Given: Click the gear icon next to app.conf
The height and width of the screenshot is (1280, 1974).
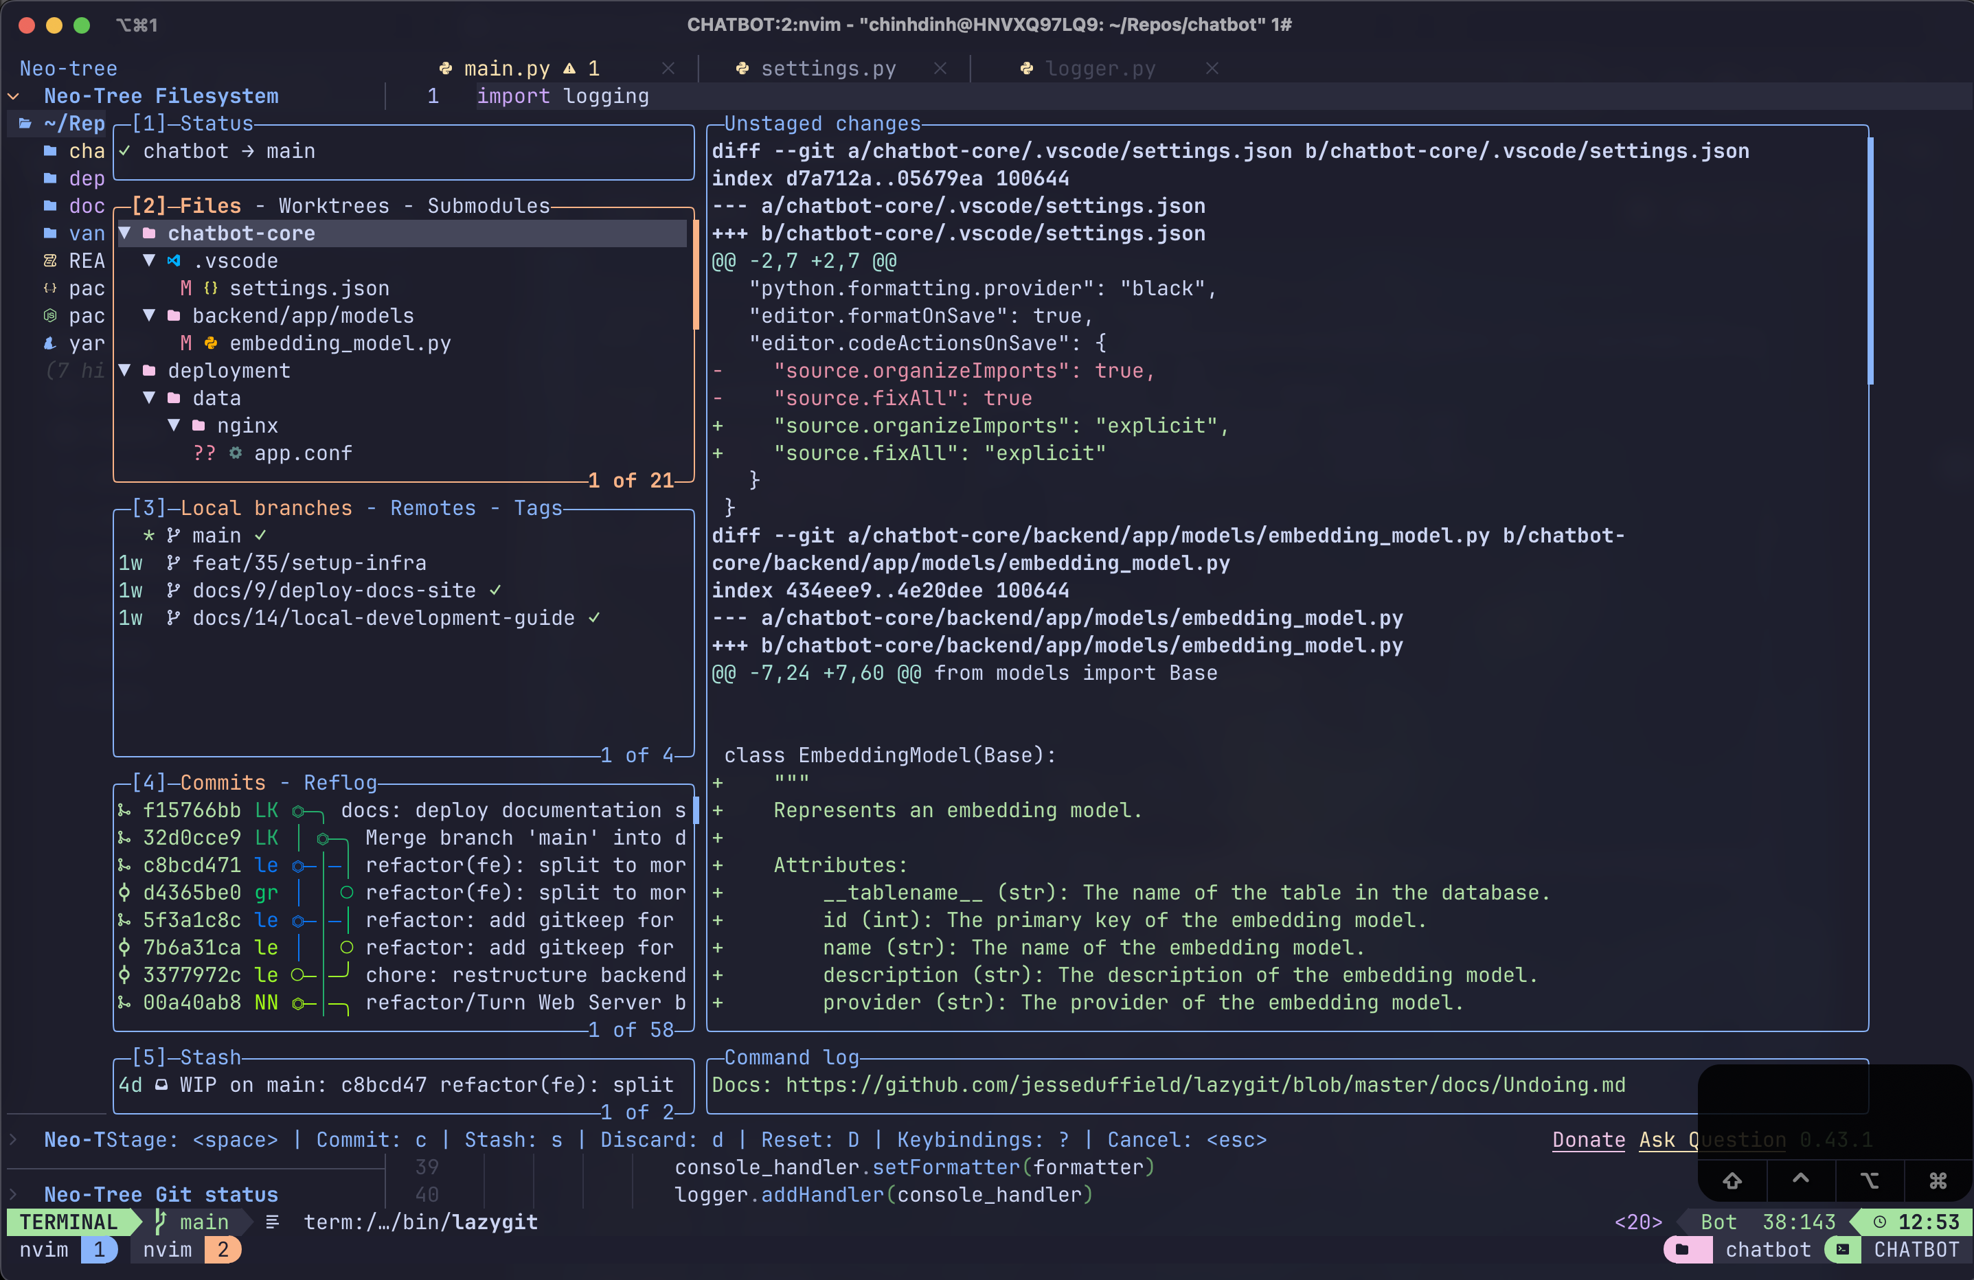Looking at the screenshot, I should click(x=236, y=453).
